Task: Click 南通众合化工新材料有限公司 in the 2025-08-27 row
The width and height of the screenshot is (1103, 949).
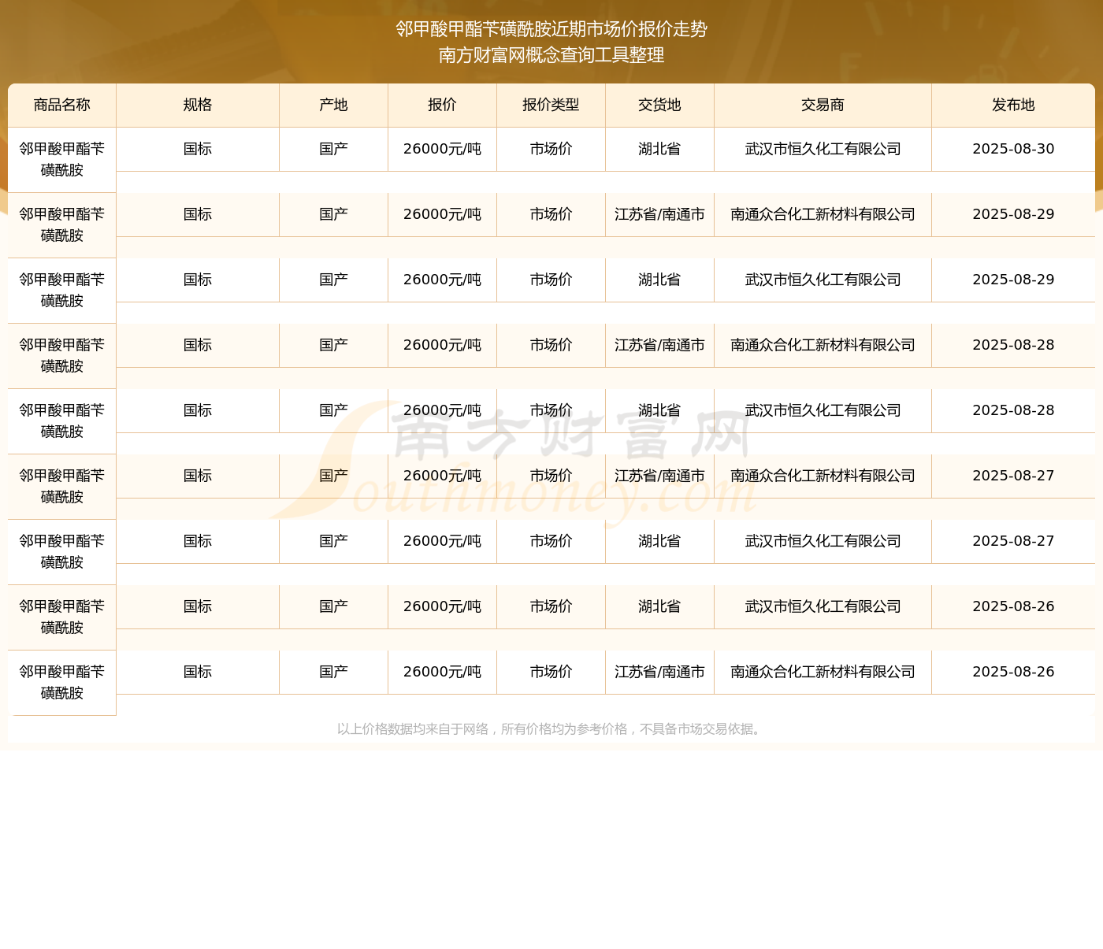Action: 823,476
